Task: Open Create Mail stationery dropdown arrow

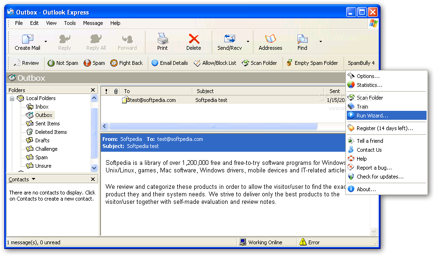Action: pos(46,42)
